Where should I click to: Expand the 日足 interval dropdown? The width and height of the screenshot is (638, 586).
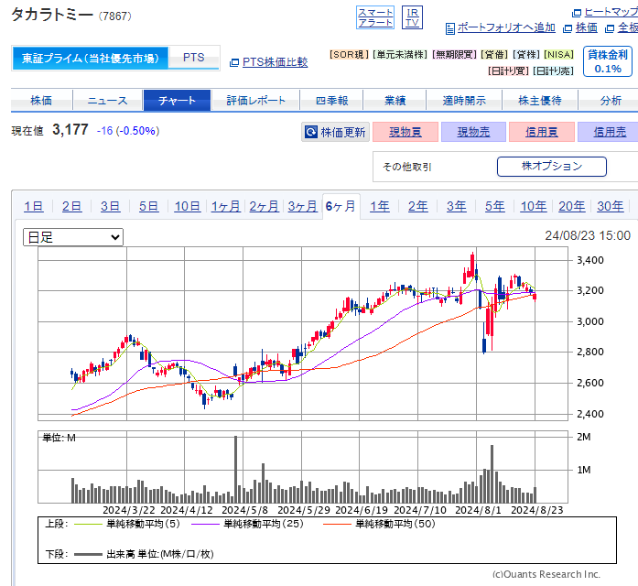point(73,237)
